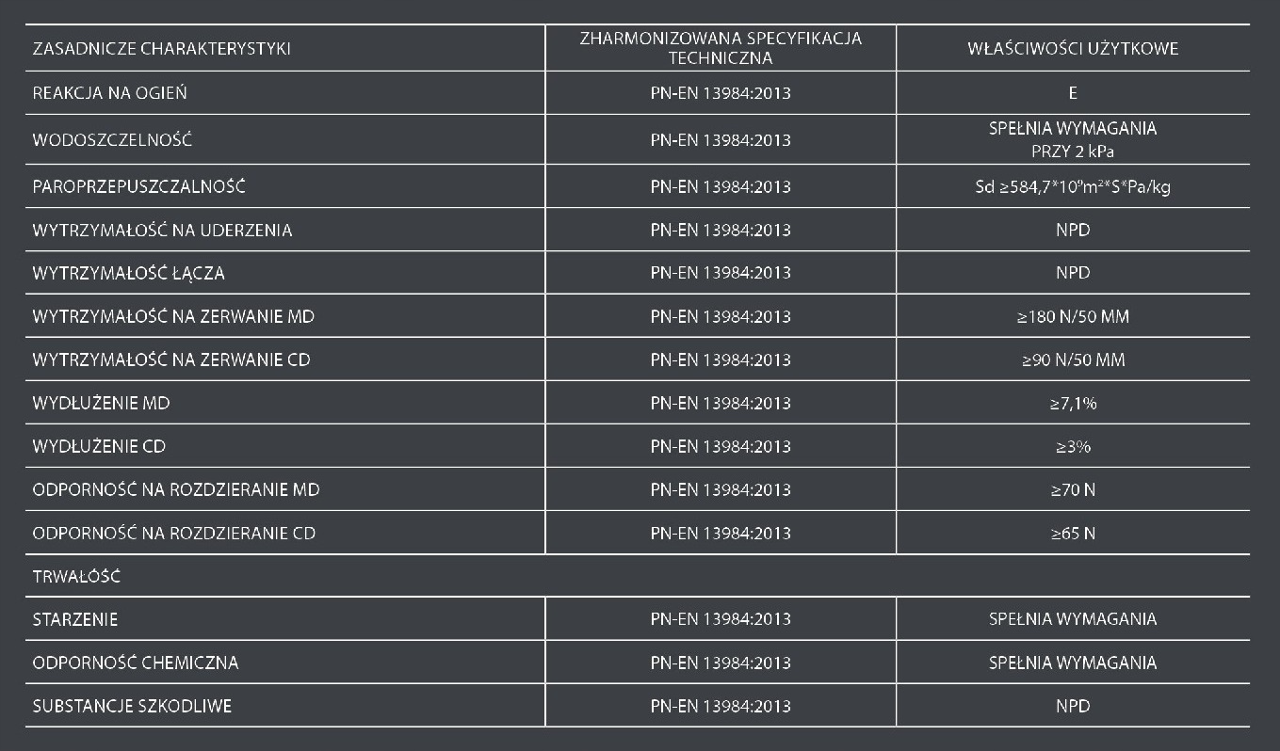The width and height of the screenshot is (1280, 751).
Task: Select the WYTRZYMAŁOŚĆ NA UDERZENIA label
Action: (162, 230)
